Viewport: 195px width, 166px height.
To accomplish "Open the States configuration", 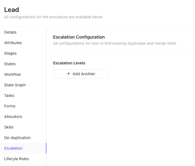I will point(23,64).
